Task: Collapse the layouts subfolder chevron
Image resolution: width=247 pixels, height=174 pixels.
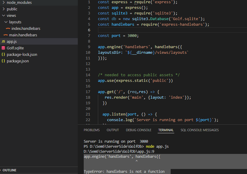Action: click(6, 22)
